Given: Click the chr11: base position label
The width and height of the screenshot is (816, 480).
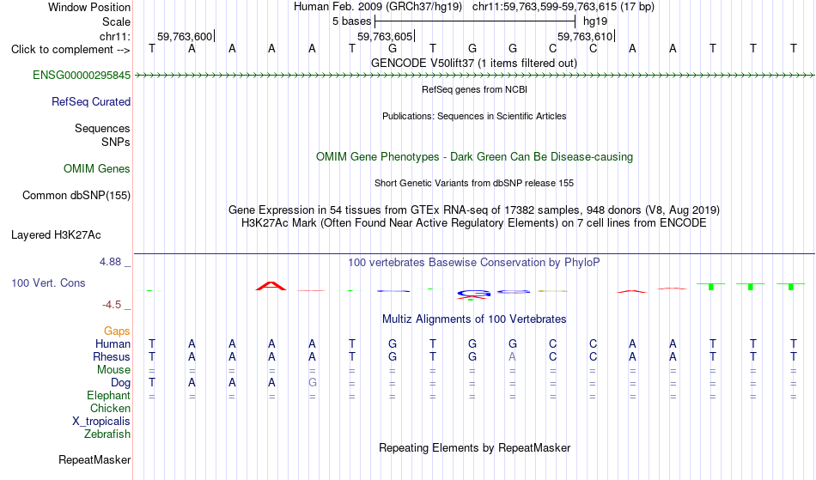Looking at the screenshot, I should tap(115, 36).
